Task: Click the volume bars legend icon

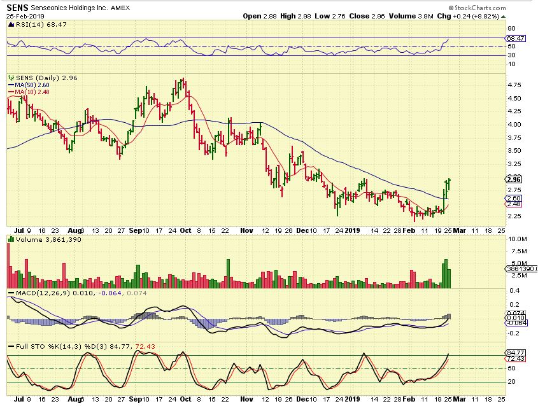Action: point(11,239)
